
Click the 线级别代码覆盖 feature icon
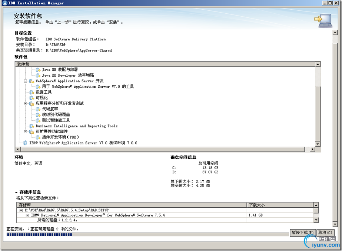coord(38,115)
